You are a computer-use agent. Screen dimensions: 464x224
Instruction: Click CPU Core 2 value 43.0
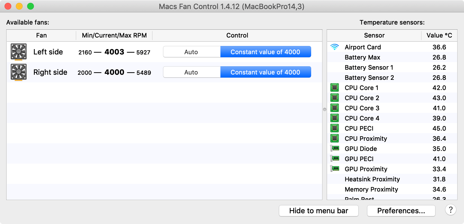(x=439, y=98)
